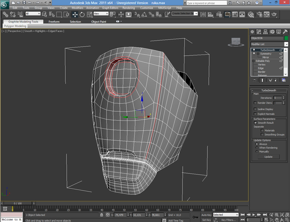Viewport: 290px width, 222px height.
Task: Open the Rendering menu
Action: pyautogui.click(x=129, y=8)
